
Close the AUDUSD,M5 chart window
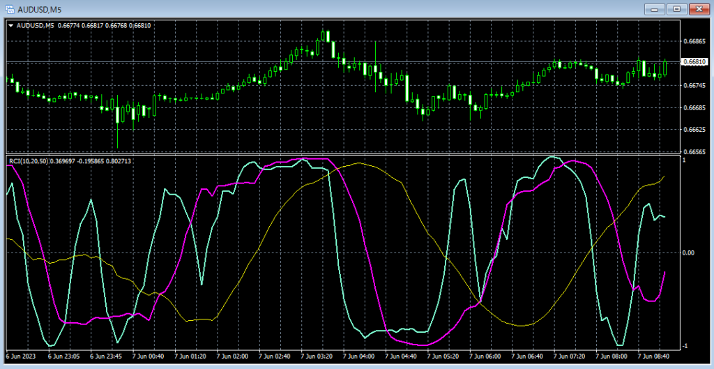coord(698,8)
